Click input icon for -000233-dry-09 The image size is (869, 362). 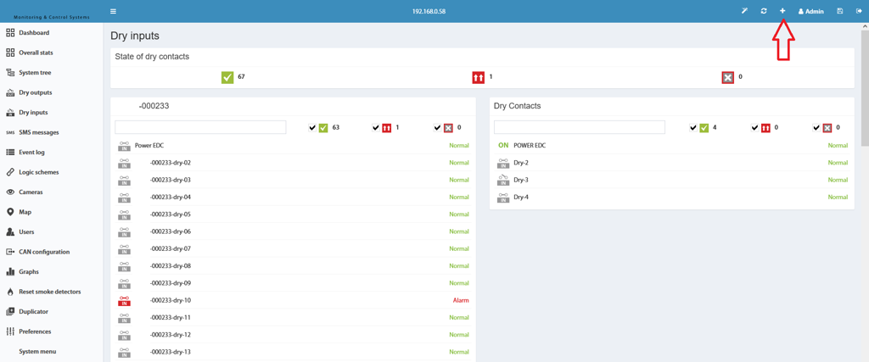coord(125,283)
